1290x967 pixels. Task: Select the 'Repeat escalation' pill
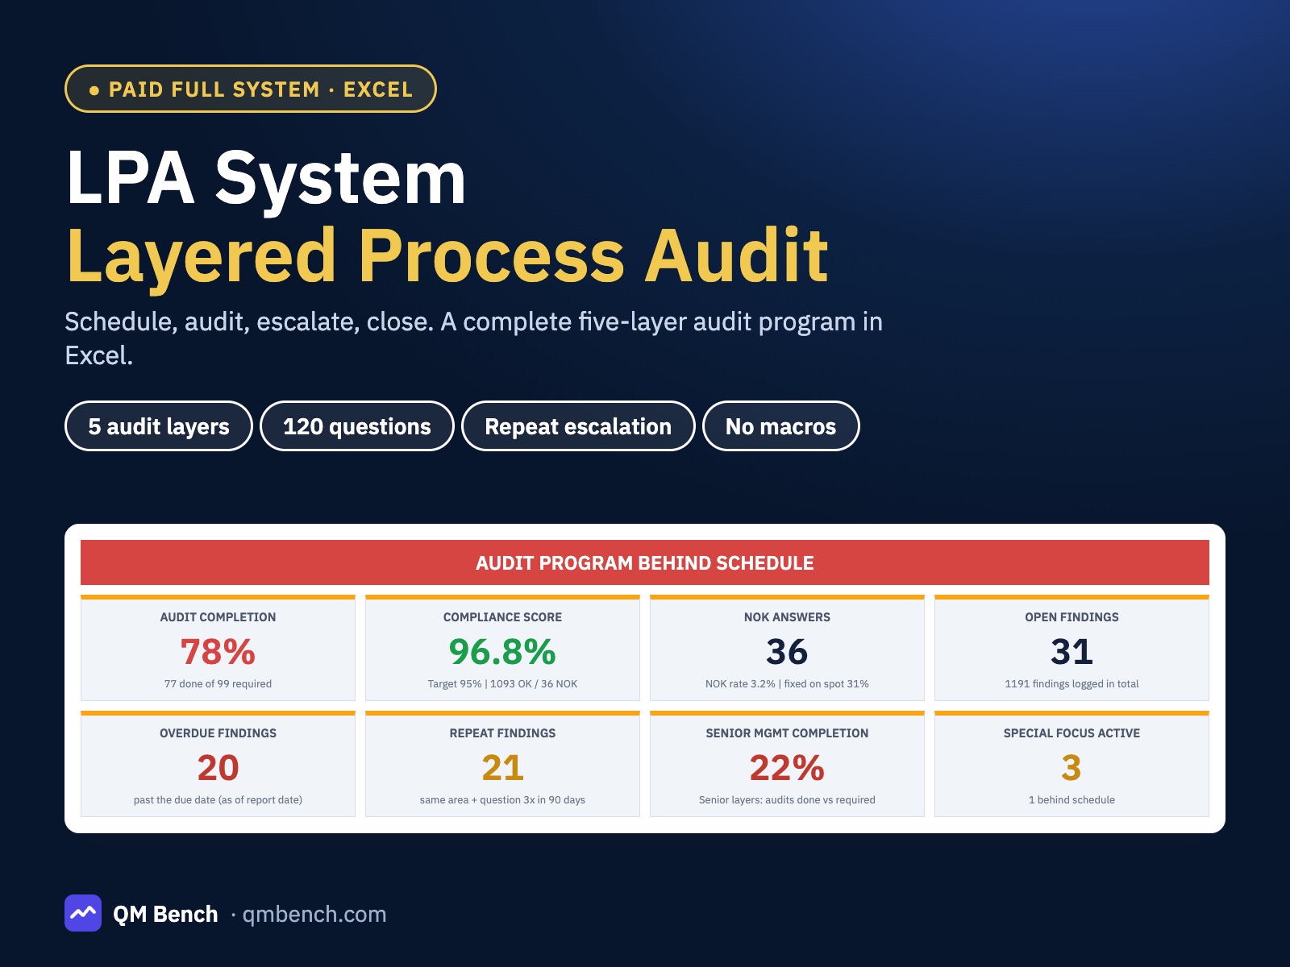click(x=578, y=426)
